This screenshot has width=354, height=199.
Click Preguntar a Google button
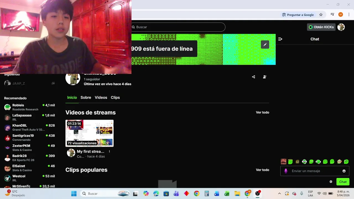[298, 15]
